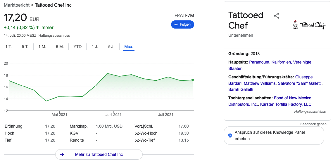The width and height of the screenshot is (333, 162).
Task: Switch chart to 6 M. range
Action: click(x=60, y=47)
